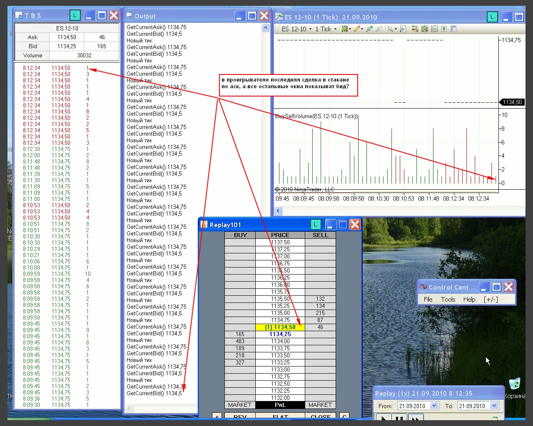
Task: Click the zoom in magnifier icon
Action: [369, 29]
